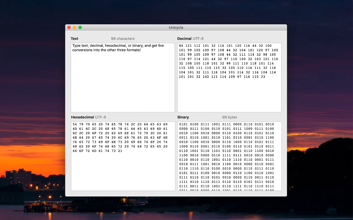
Task: Click the hex line ending '74 73 21'
Action: 97,151
